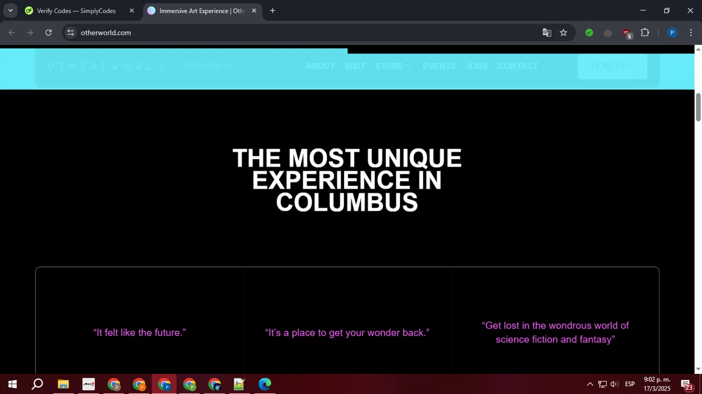Open the Extensions puzzle-piece menu

(x=645, y=33)
